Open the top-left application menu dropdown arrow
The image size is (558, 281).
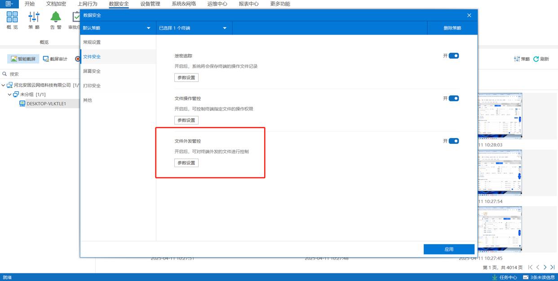[12, 4]
